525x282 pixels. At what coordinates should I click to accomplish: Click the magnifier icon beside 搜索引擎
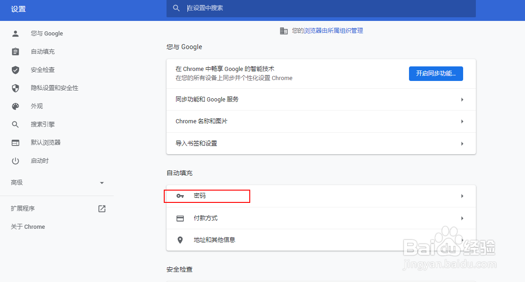coord(15,125)
